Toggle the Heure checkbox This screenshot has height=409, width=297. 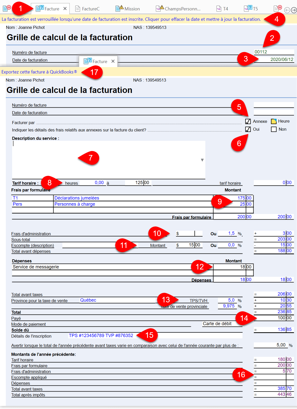(x=274, y=122)
